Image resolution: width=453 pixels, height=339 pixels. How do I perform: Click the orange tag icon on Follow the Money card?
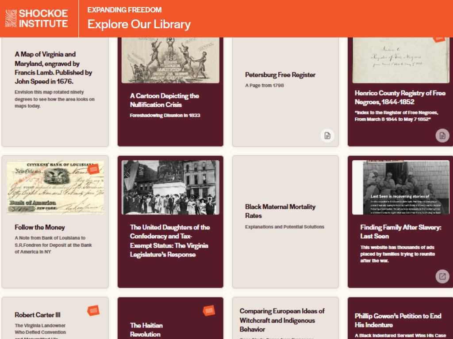tap(92, 168)
